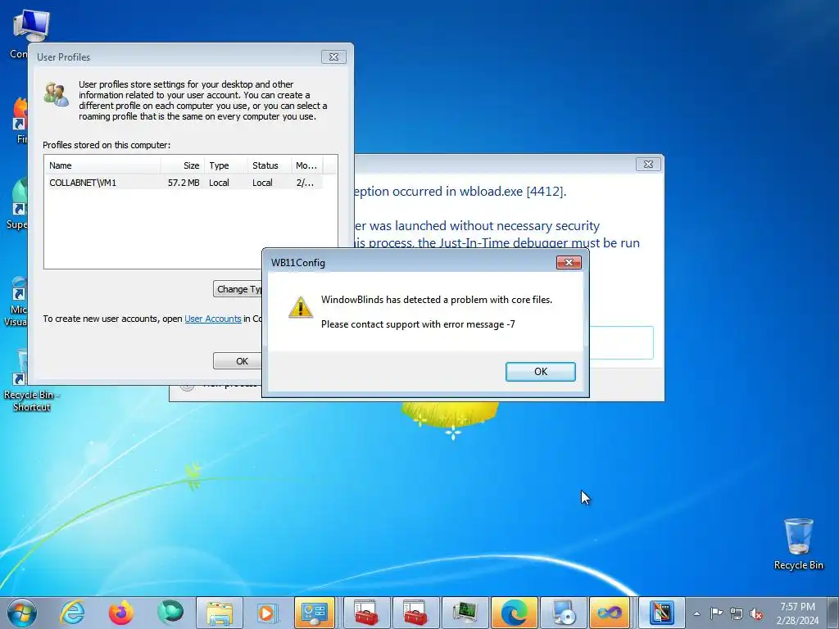Switch to Visual Studio infinity taskbar icon

[610, 613]
